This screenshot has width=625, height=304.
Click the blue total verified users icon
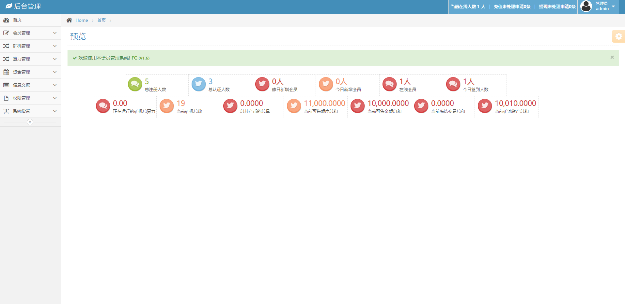[198, 84]
